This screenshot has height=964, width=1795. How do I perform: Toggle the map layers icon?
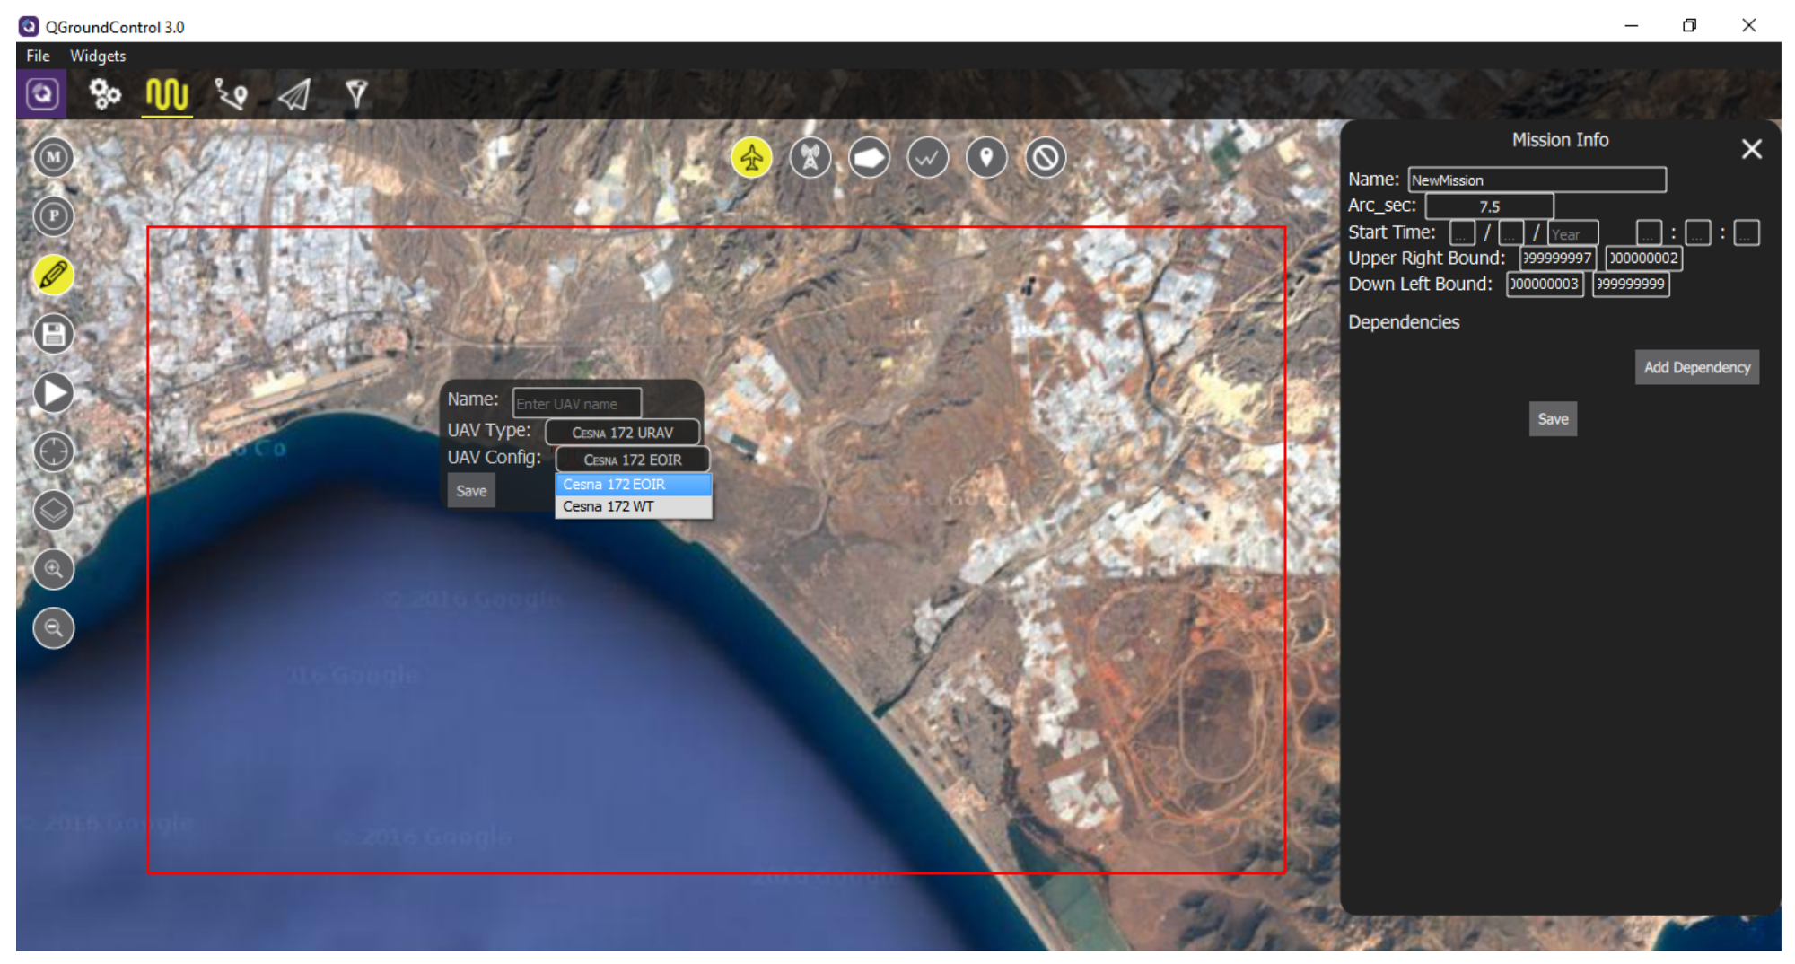54,510
